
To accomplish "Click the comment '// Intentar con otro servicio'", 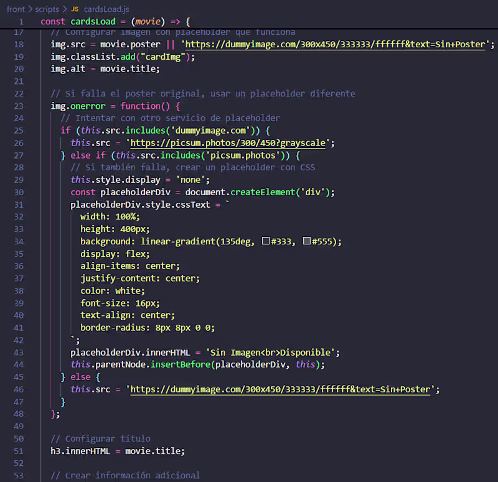I will 170,118.
